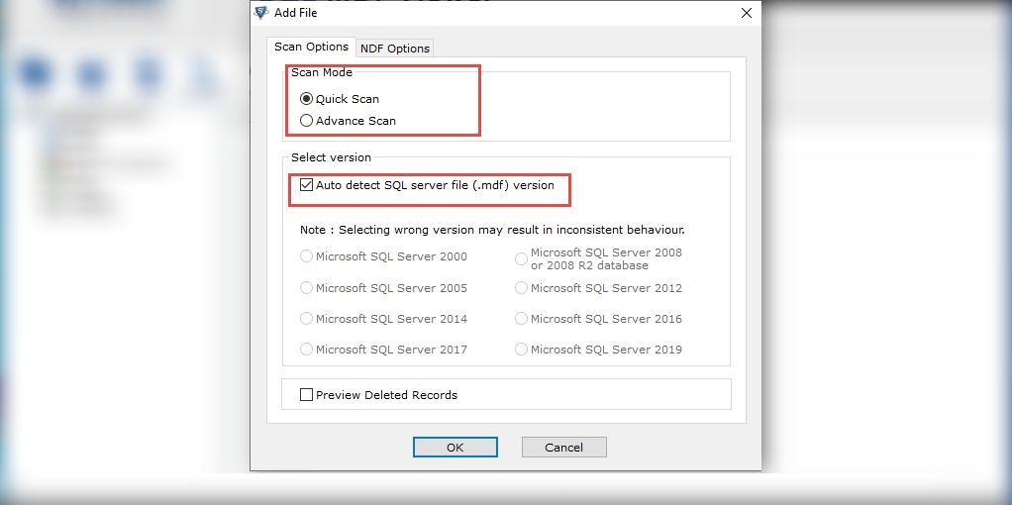
Task: Click the wrong version warning note text
Action: [492, 230]
